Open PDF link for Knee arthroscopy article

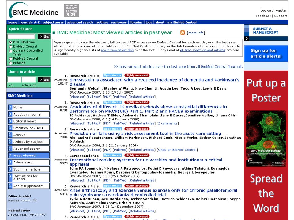pos(107,211)
